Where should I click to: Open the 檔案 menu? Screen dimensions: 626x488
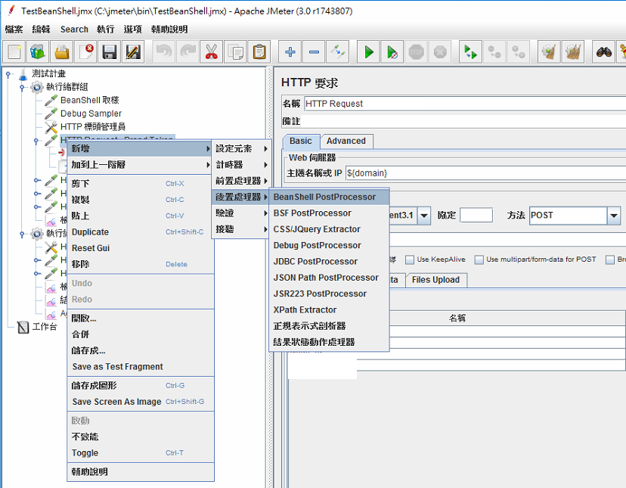click(x=14, y=30)
